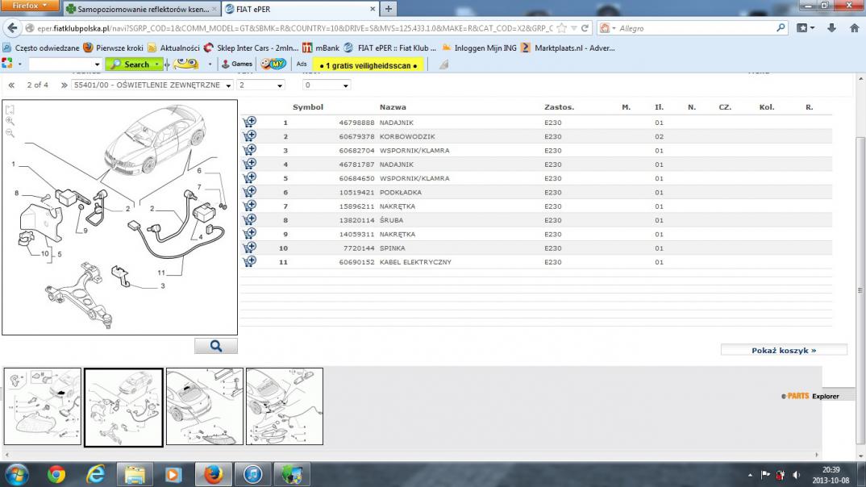
Task: Open Firefox home page
Action: (x=855, y=28)
